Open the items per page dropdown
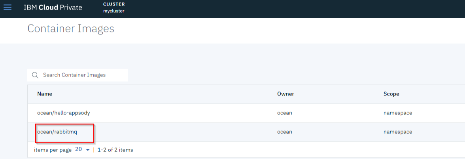 click(x=82, y=150)
